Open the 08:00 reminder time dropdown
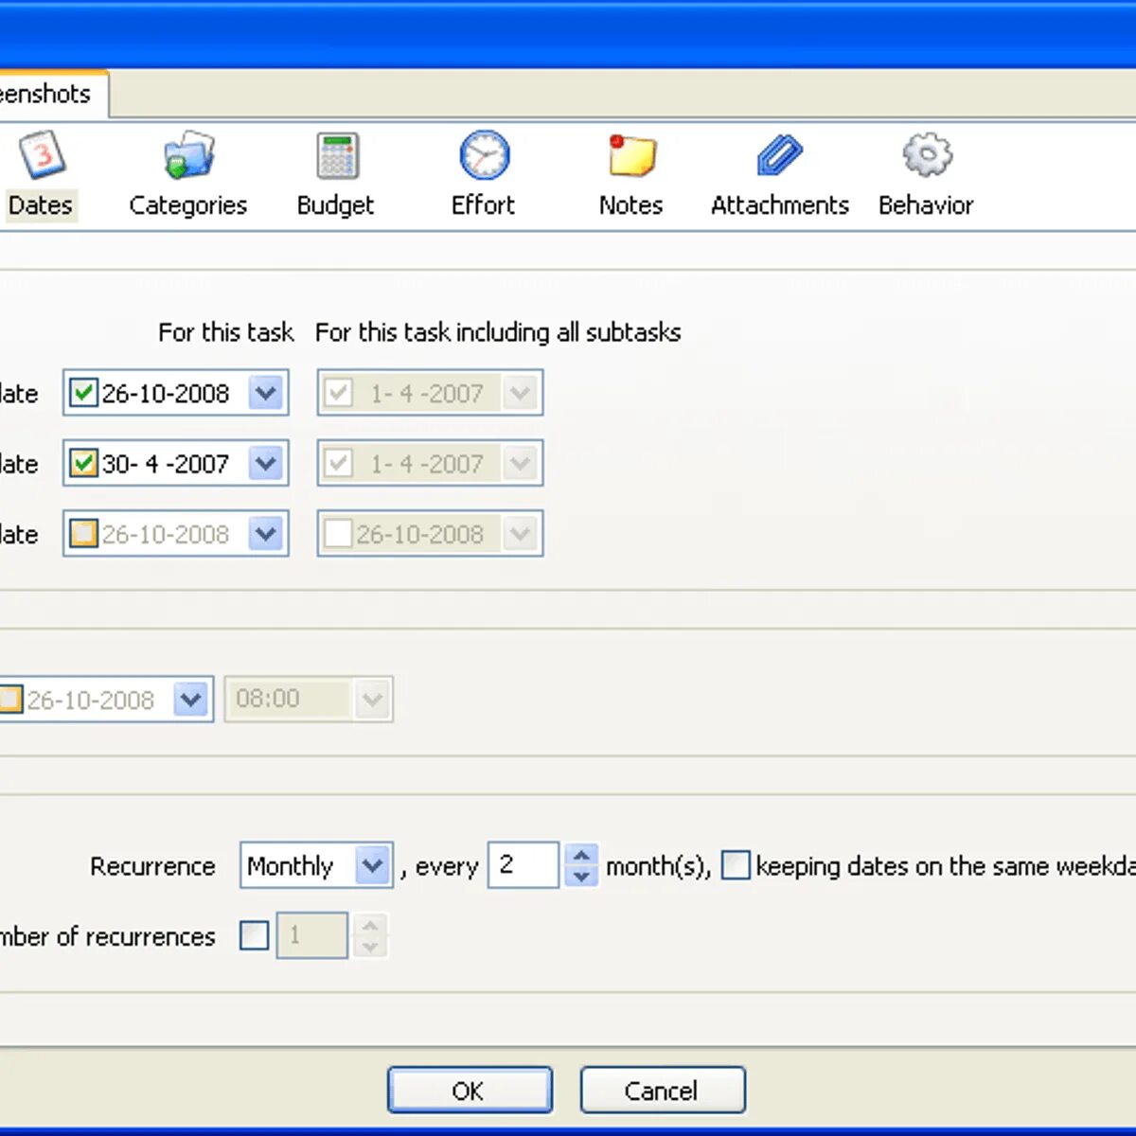 coord(372,700)
